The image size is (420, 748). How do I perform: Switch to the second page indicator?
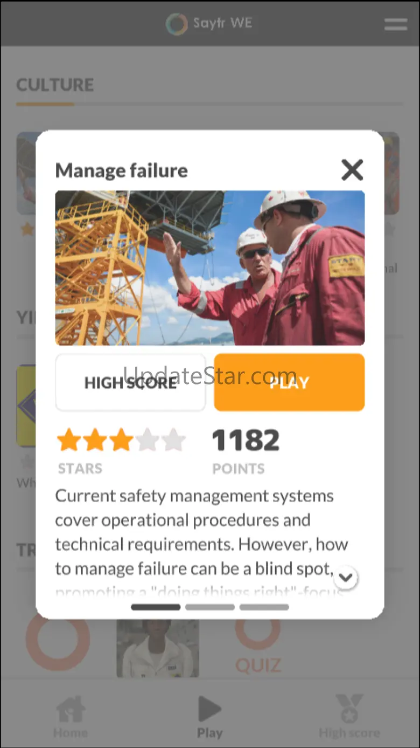(210, 607)
